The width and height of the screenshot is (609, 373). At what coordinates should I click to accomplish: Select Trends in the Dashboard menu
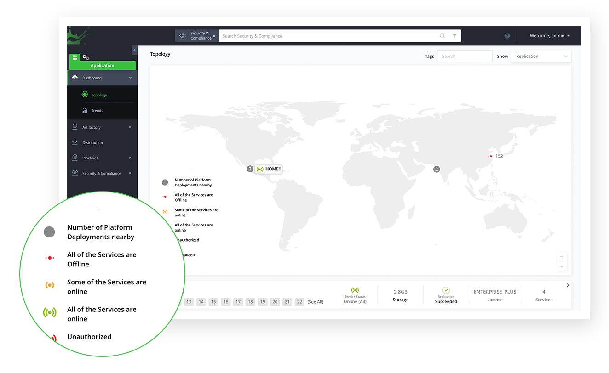(97, 111)
